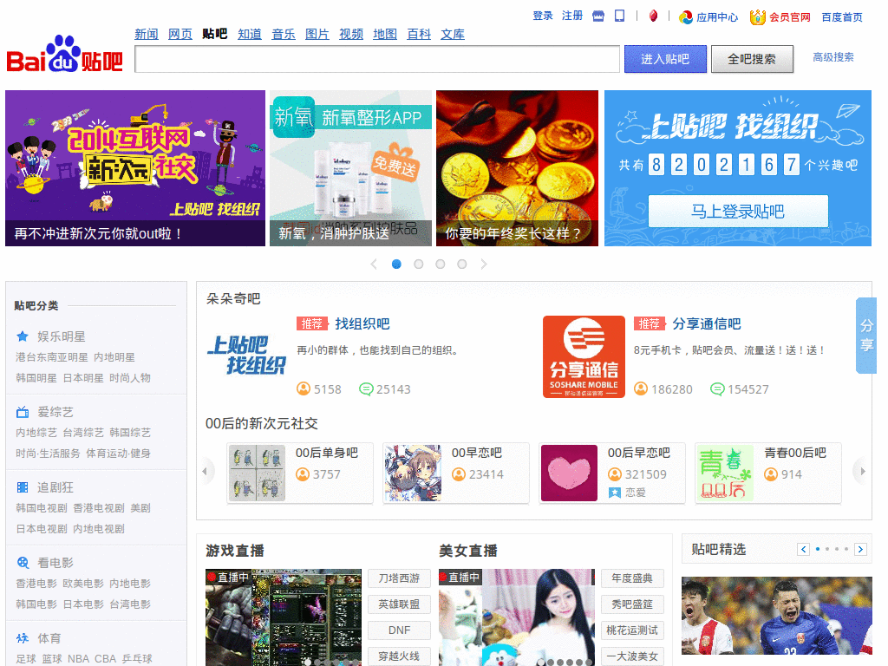Select the fourth banner carousel dot
The image size is (888, 666).
[462, 264]
